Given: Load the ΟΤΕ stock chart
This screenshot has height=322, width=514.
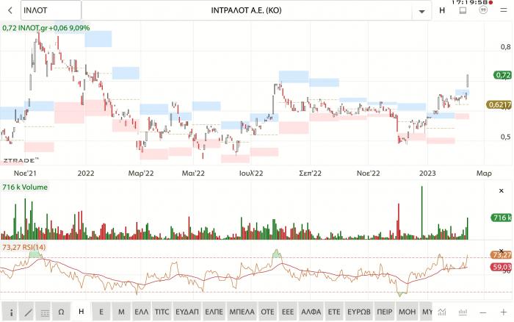Looking at the screenshot, I should click(x=268, y=312).
